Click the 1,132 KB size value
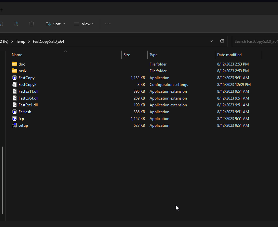Image resolution: width=278 pixels, height=227 pixels. [x=138, y=78]
